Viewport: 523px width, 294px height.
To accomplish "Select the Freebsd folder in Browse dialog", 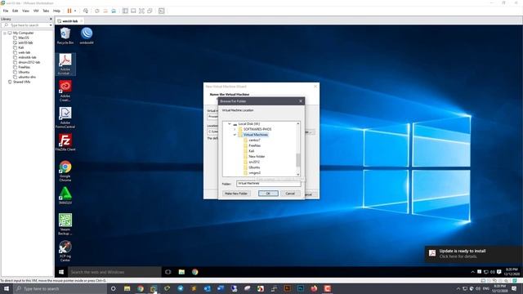I will pyautogui.click(x=254, y=145).
